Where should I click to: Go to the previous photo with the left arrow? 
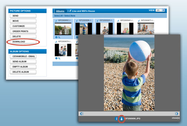tap(82, 114)
